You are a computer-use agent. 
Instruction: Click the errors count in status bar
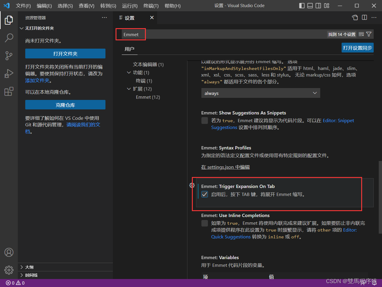click(x=10, y=283)
